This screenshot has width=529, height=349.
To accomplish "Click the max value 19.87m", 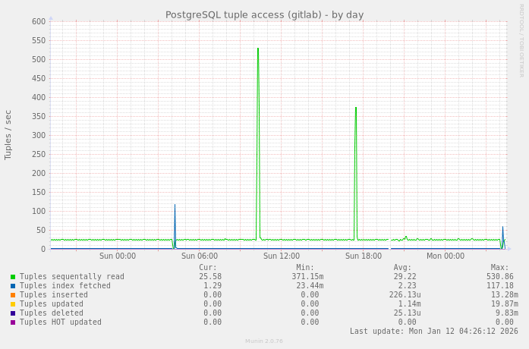I will tap(505, 303).
